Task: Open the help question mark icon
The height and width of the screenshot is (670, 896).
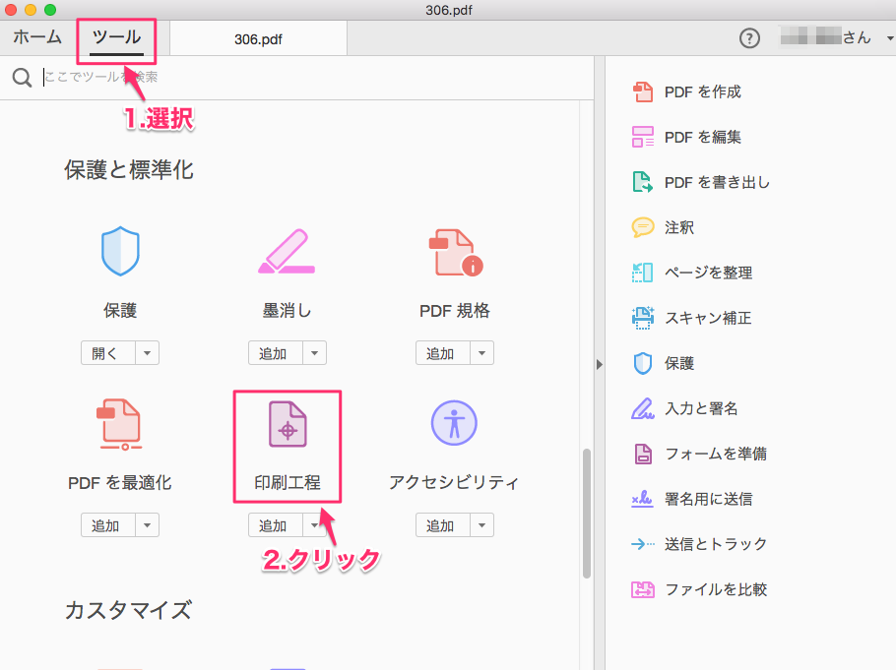Action: click(x=749, y=38)
